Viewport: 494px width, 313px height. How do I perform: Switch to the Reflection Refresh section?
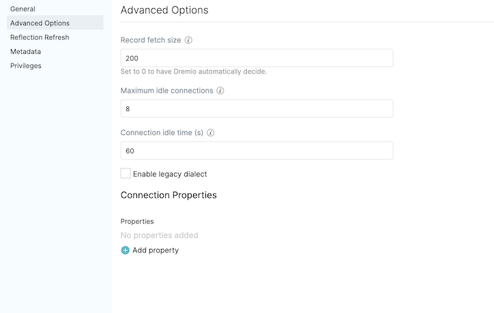click(40, 38)
